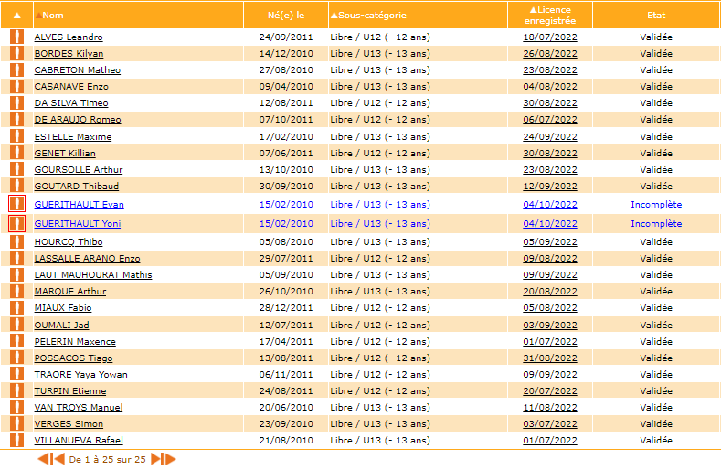Image resolution: width=721 pixels, height=470 pixels.
Task: Click the person icon for GUERITHAULT Yoni
Action: coord(16,223)
